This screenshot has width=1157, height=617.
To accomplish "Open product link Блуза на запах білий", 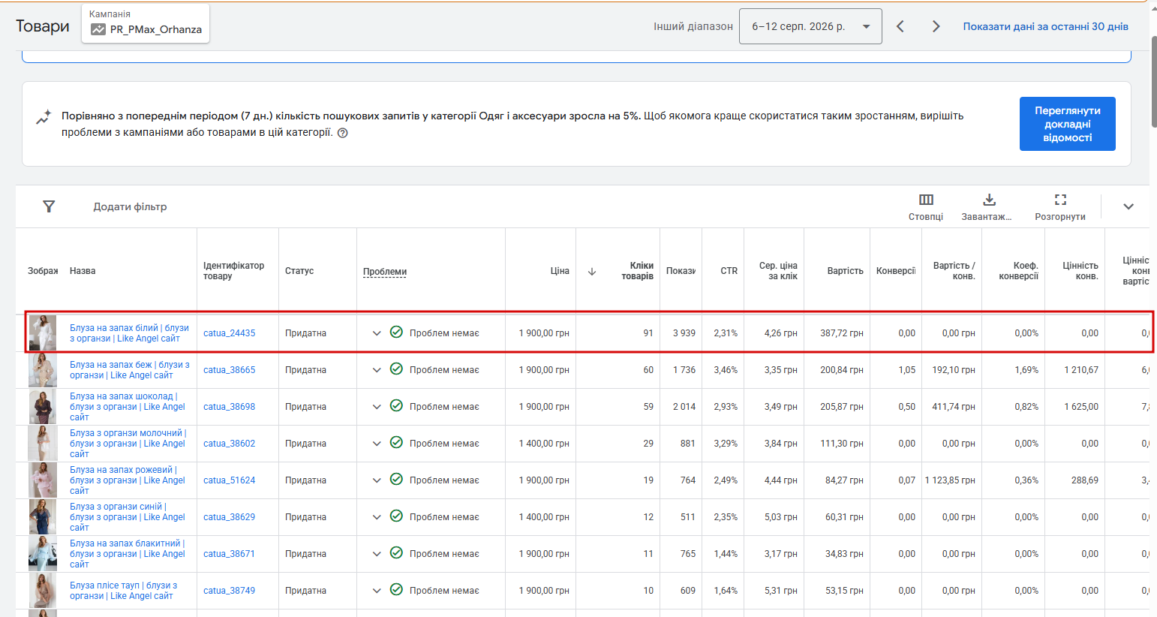I will click(x=129, y=333).
